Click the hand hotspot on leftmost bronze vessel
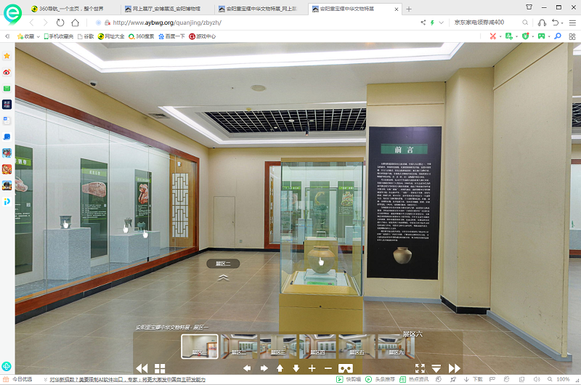The image size is (581, 385). pos(65,224)
